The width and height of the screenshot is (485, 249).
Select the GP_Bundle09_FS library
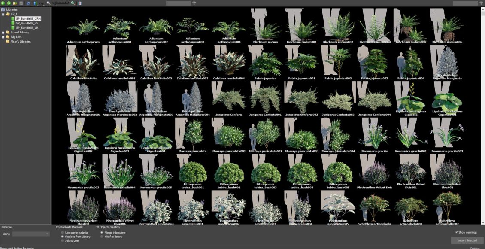(27, 23)
